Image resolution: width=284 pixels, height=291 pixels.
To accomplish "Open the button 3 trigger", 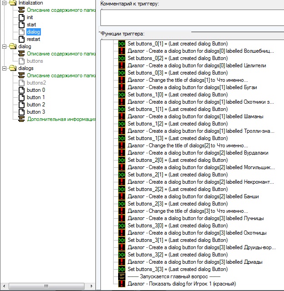I will click(x=36, y=112).
